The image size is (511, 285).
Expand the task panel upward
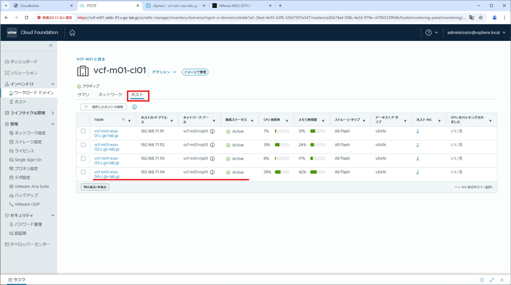click(501, 280)
